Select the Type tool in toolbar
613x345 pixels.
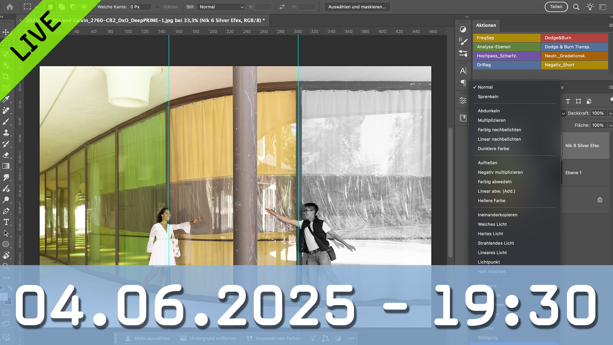6,222
